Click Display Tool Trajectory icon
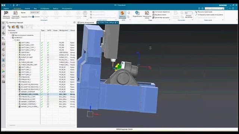239x134 pixels. 196,15
